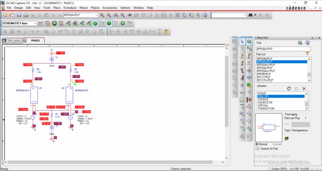The width and height of the screenshot is (322, 171).
Task: Toggle bias voltage display (green V)
Action: tap(95, 23)
